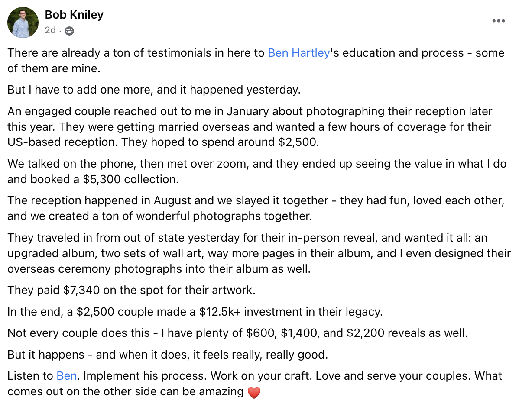Click the 2d post timestamp
Image resolution: width=519 pixels, height=407 pixels.
[50, 31]
